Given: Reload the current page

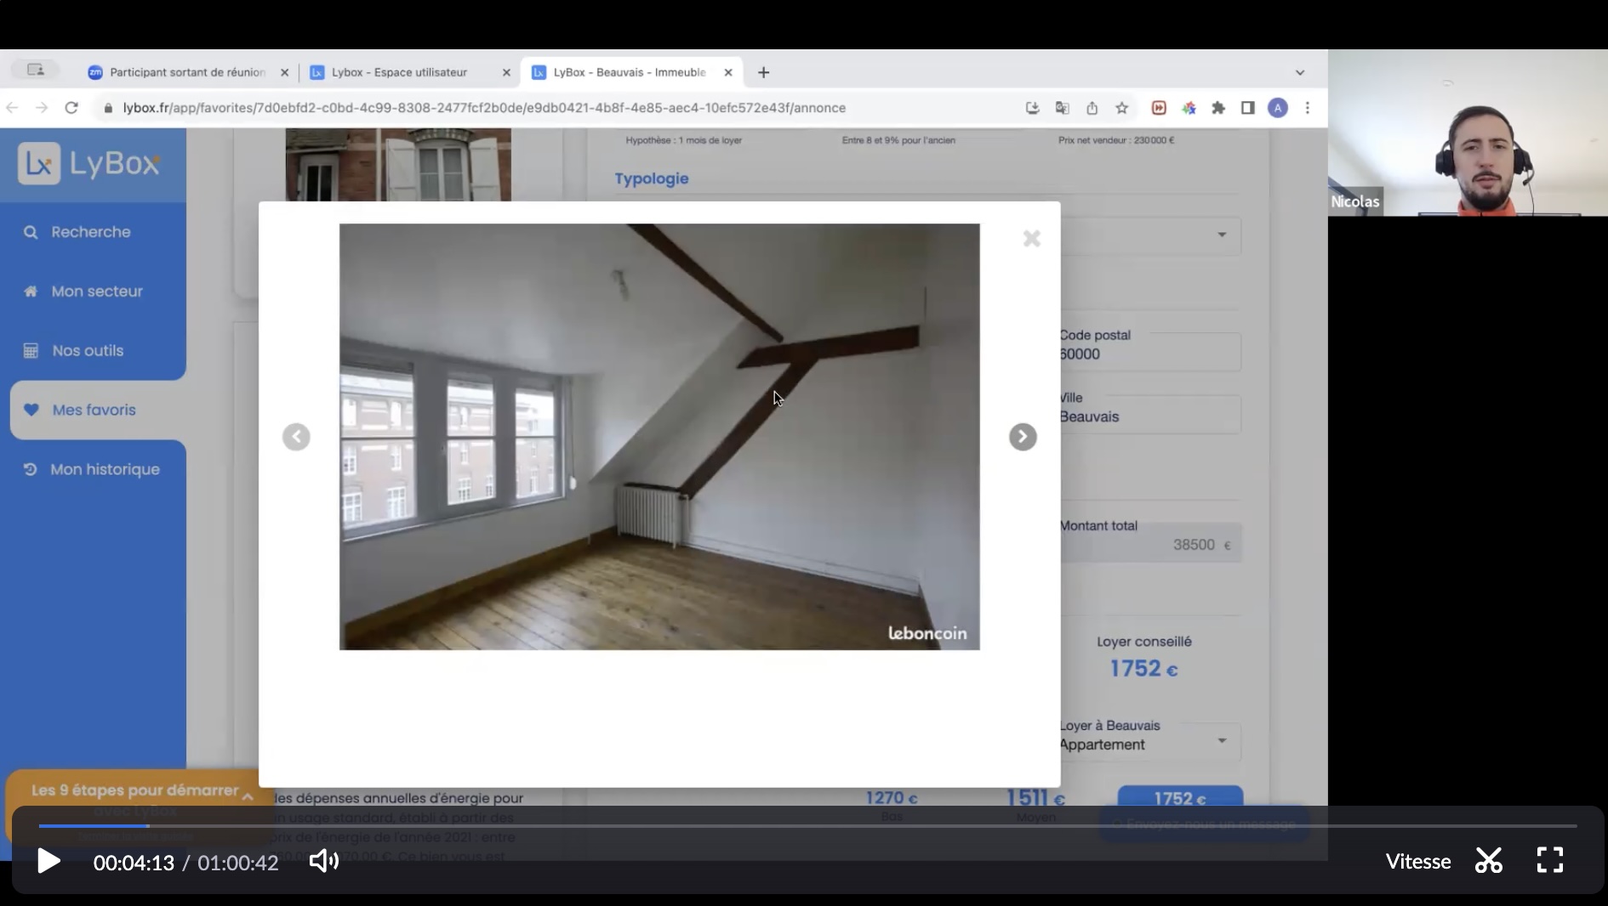Looking at the screenshot, I should pos(71,108).
